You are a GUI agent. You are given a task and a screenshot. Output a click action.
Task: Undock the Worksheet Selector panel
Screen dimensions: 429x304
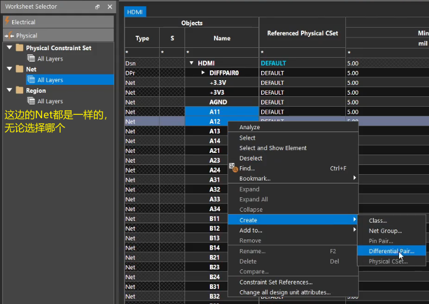pos(97,6)
